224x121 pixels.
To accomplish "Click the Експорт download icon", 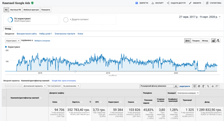I will pos(153,3).
